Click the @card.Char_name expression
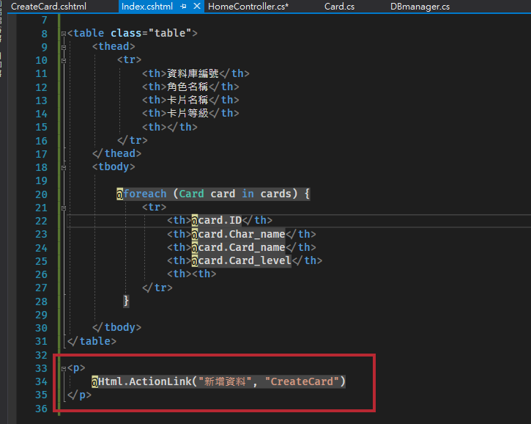 pyautogui.click(x=239, y=234)
